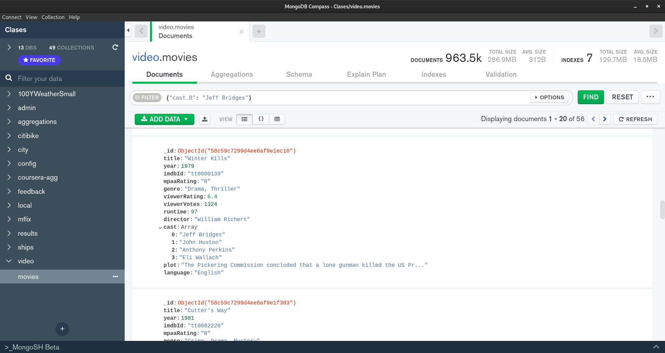Click the vertical scrollbar thumb
The height and width of the screenshot is (353, 665).
[x=662, y=209]
